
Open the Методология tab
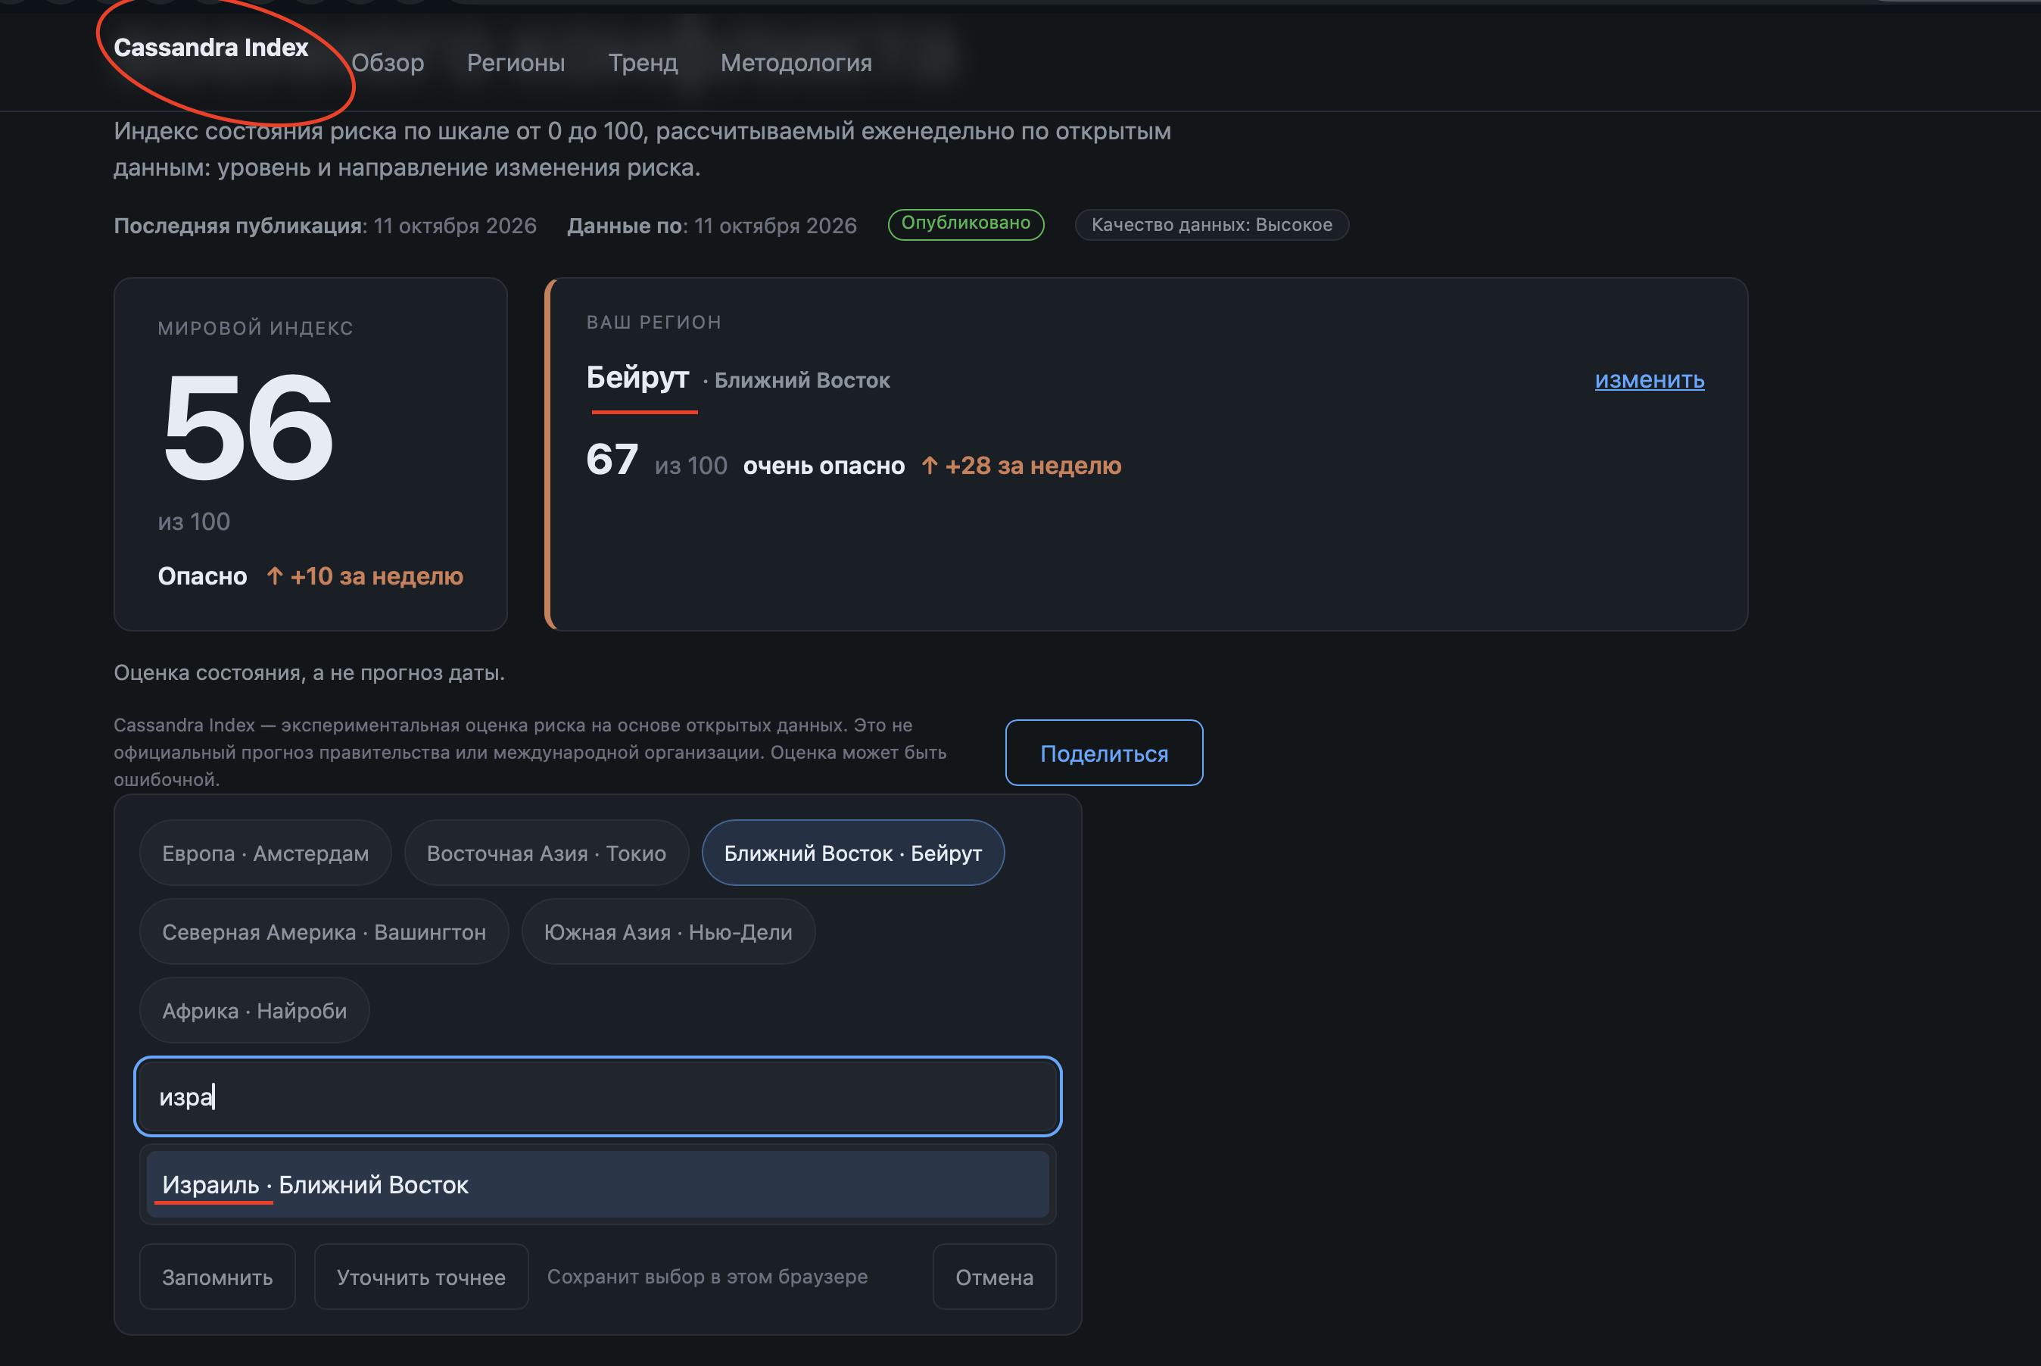(x=796, y=63)
